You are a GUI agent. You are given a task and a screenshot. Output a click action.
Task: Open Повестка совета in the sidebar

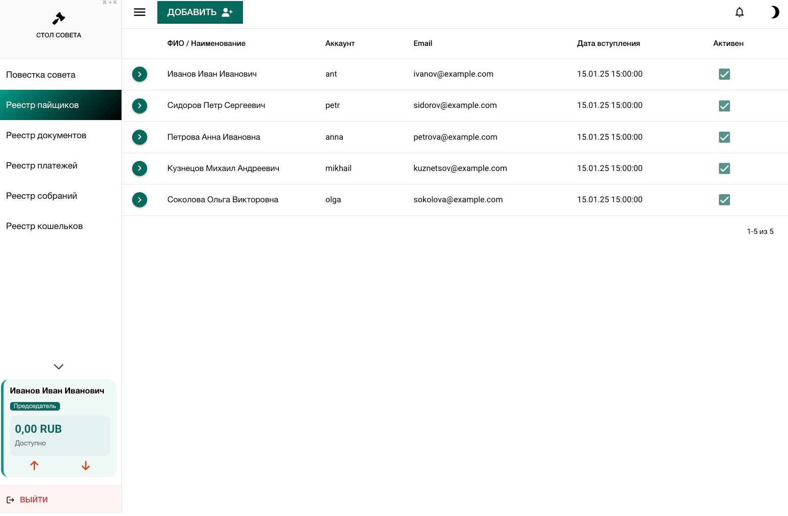pyautogui.click(x=41, y=75)
